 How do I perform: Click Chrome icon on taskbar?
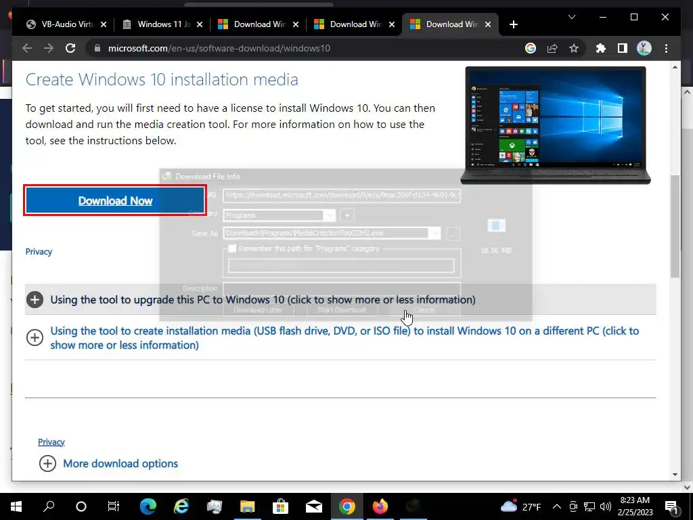coord(347,506)
